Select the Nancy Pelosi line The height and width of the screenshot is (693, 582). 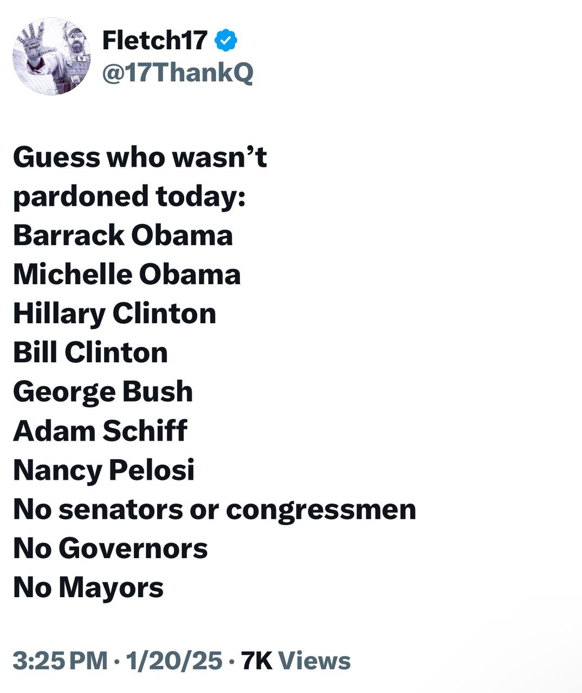tap(104, 469)
